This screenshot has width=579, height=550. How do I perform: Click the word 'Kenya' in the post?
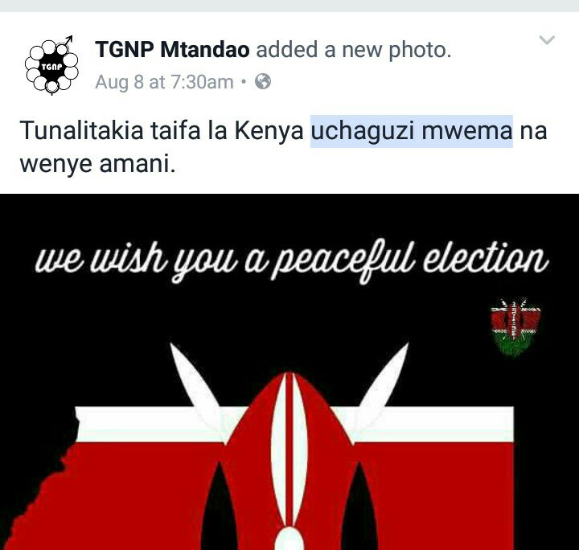(x=269, y=132)
